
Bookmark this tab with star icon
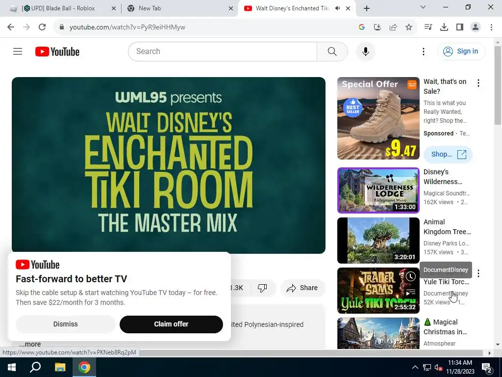(408, 27)
